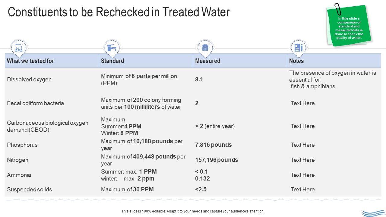
Task: Click the slide title Constituents to be Rechecked
Action: (x=119, y=12)
